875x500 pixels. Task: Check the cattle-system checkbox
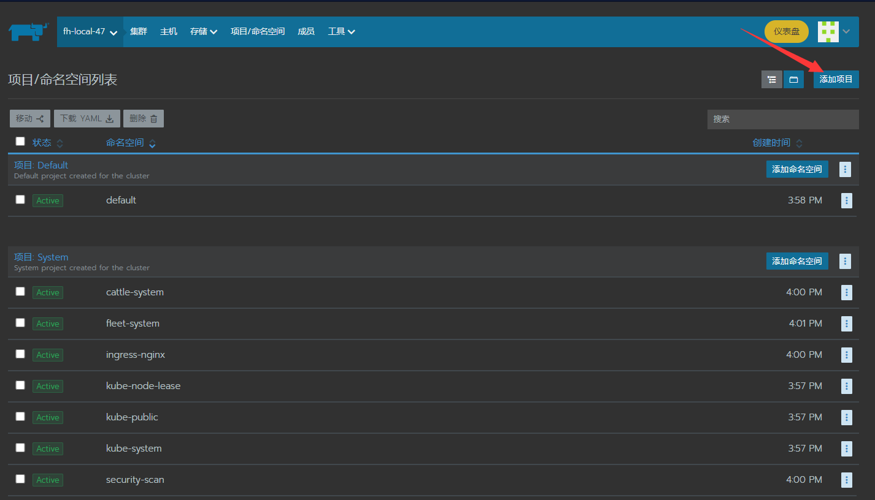point(20,292)
